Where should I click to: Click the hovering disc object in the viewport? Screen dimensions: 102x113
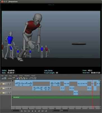pos(79,44)
